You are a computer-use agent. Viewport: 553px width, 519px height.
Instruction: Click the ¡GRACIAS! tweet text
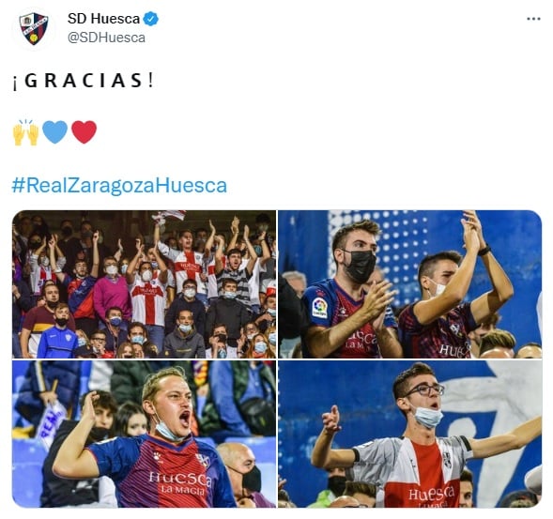click(84, 81)
